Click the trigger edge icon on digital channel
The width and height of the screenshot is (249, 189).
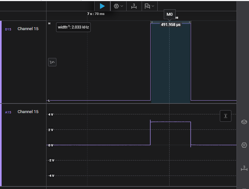(52, 62)
